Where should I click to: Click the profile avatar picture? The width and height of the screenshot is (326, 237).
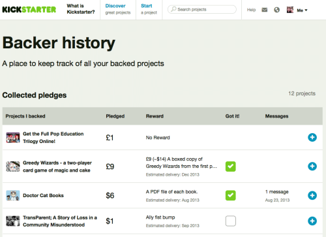(290, 10)
